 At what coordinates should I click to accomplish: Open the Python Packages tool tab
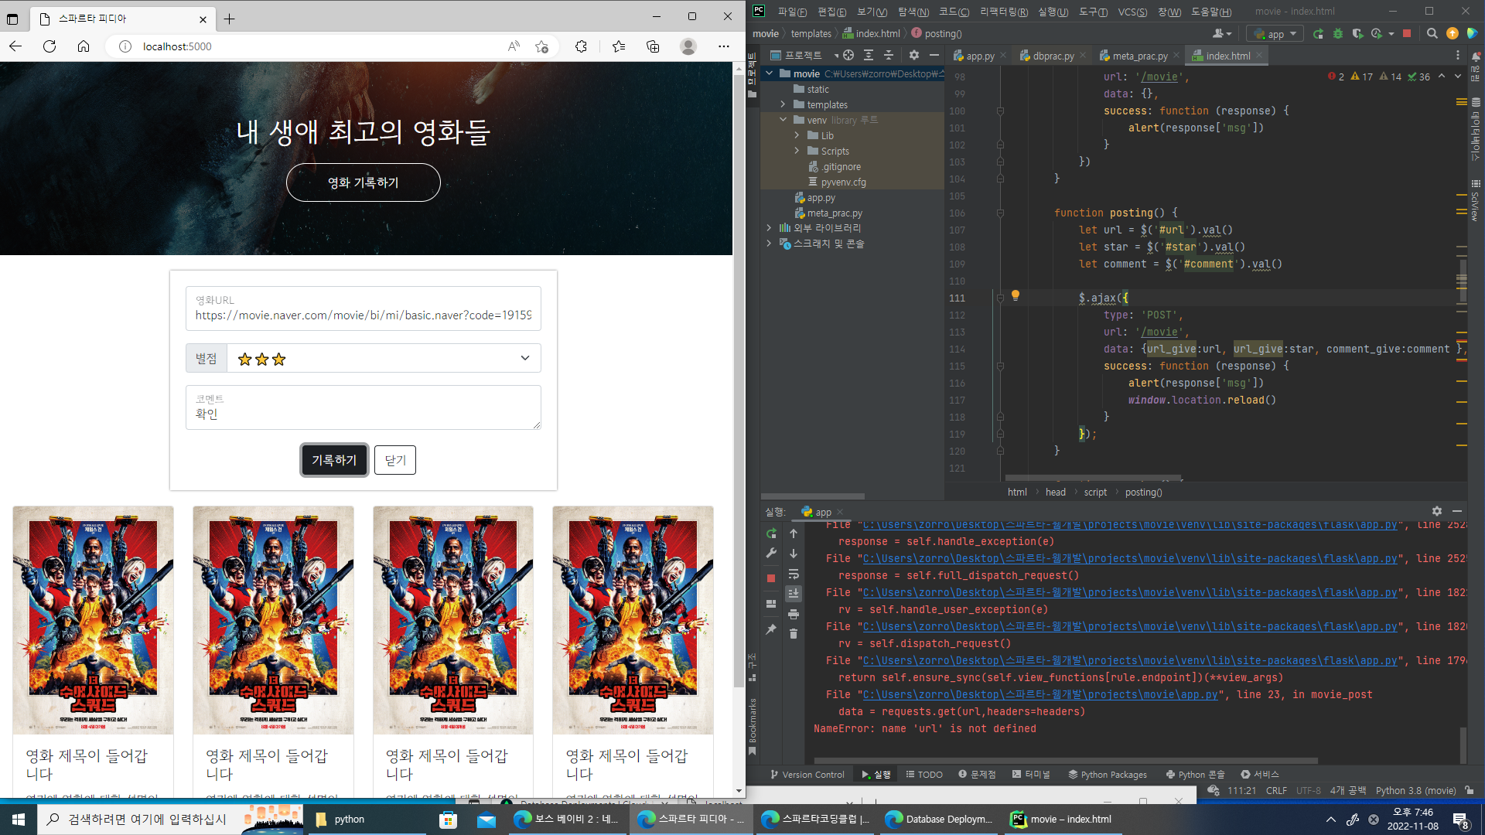click(1108, 774)
